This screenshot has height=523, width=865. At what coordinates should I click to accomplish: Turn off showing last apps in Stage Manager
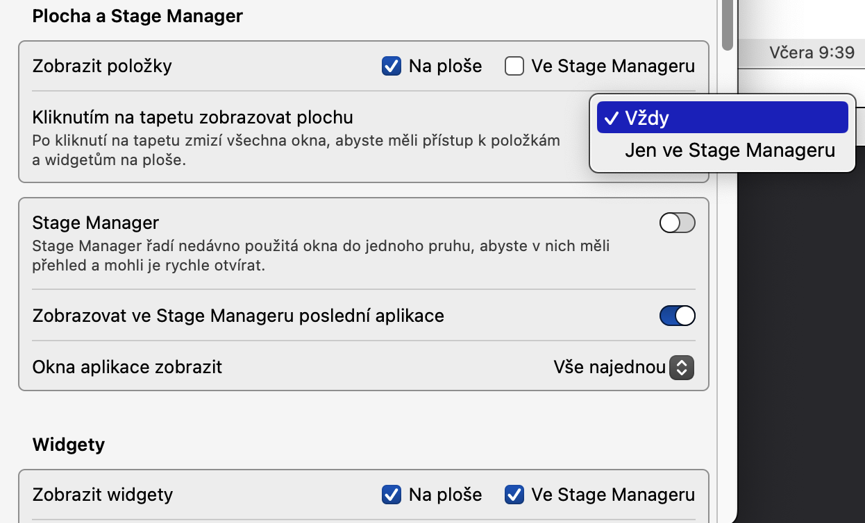[677, 316]
